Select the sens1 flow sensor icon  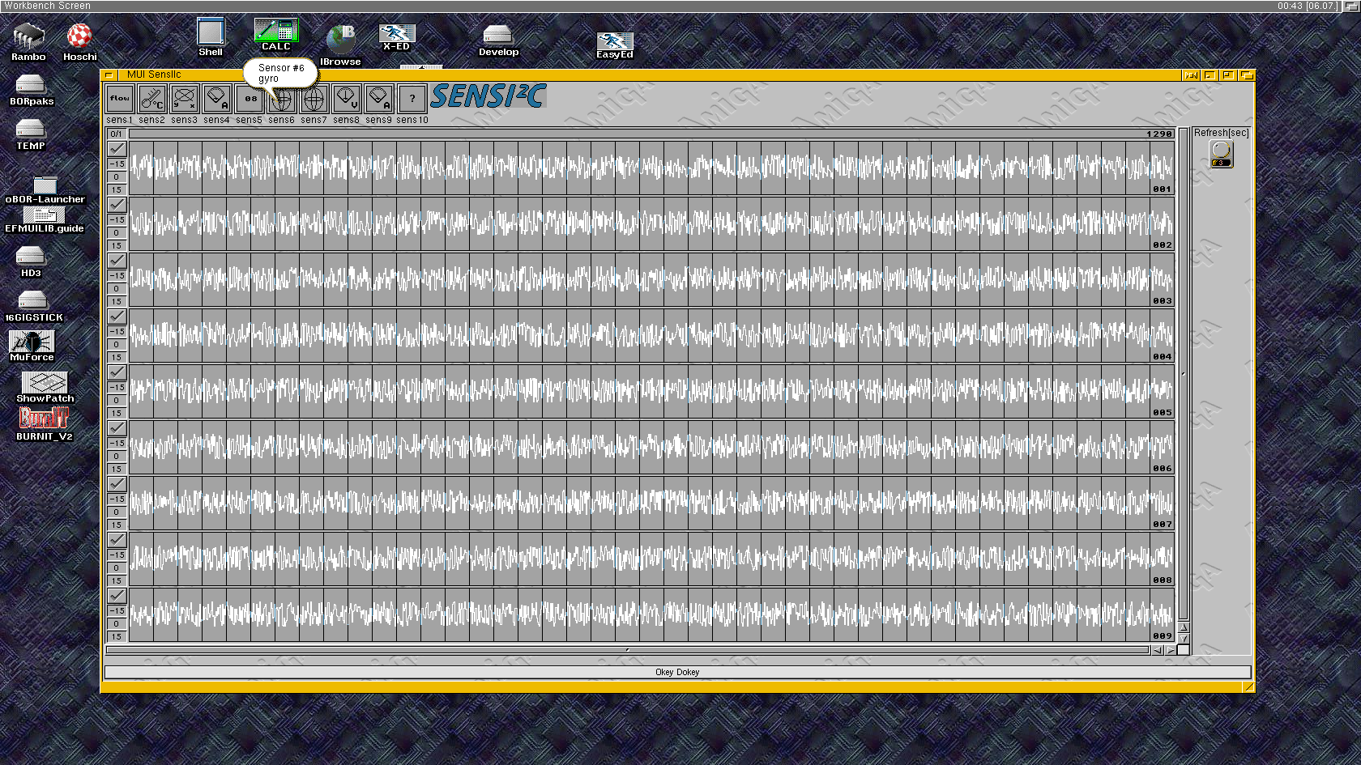[x=120, y=99]
